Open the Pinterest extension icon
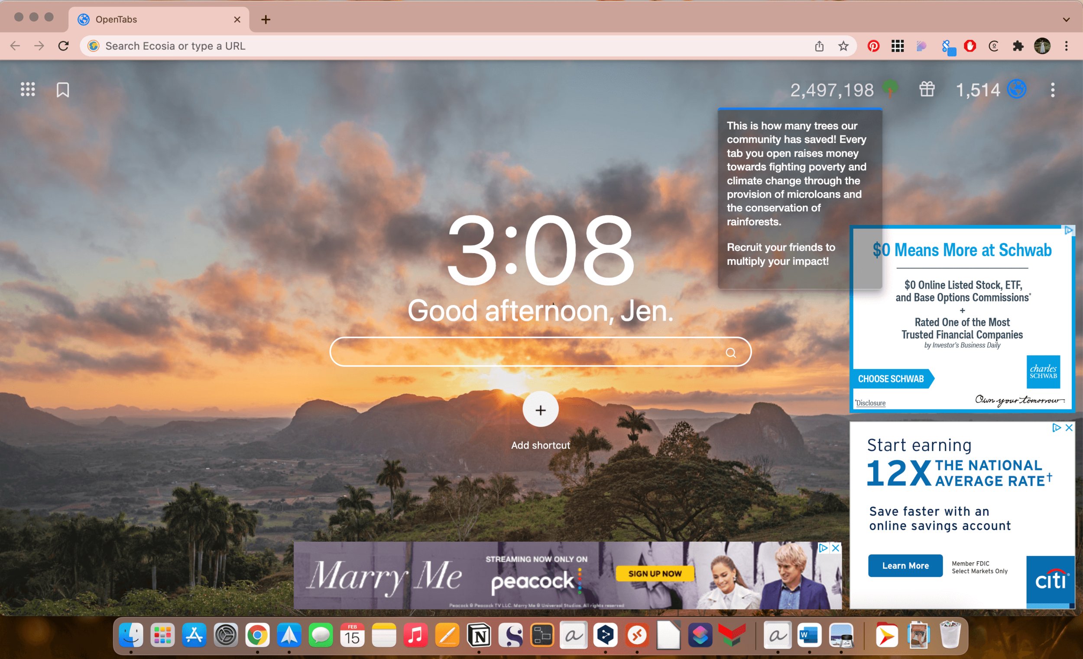 click(x=873, y=46)
